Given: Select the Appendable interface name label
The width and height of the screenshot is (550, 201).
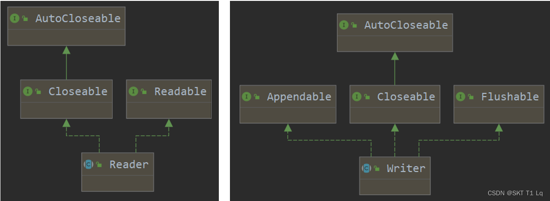Looking at the screenshot, I should click(299, 97).
